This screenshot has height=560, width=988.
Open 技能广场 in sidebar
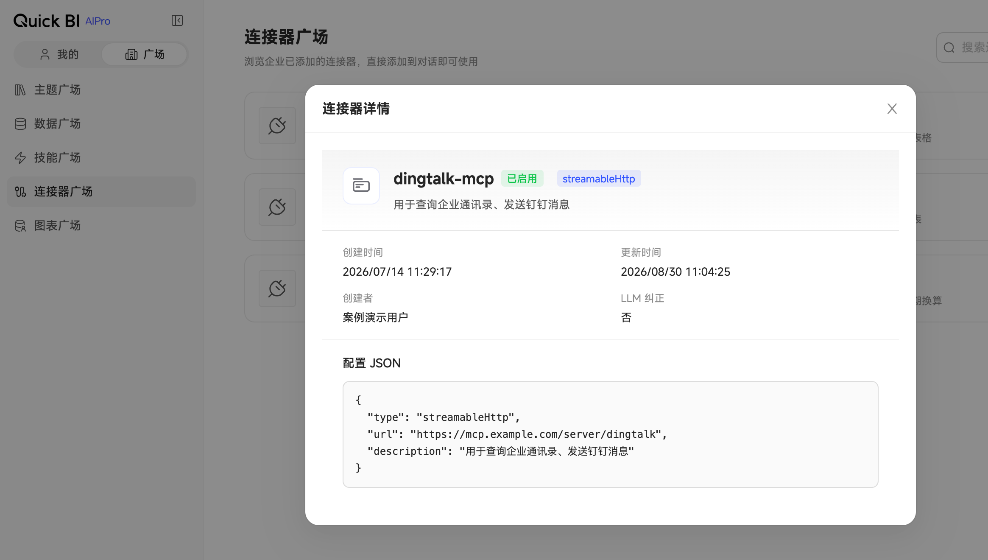point(101,158)
